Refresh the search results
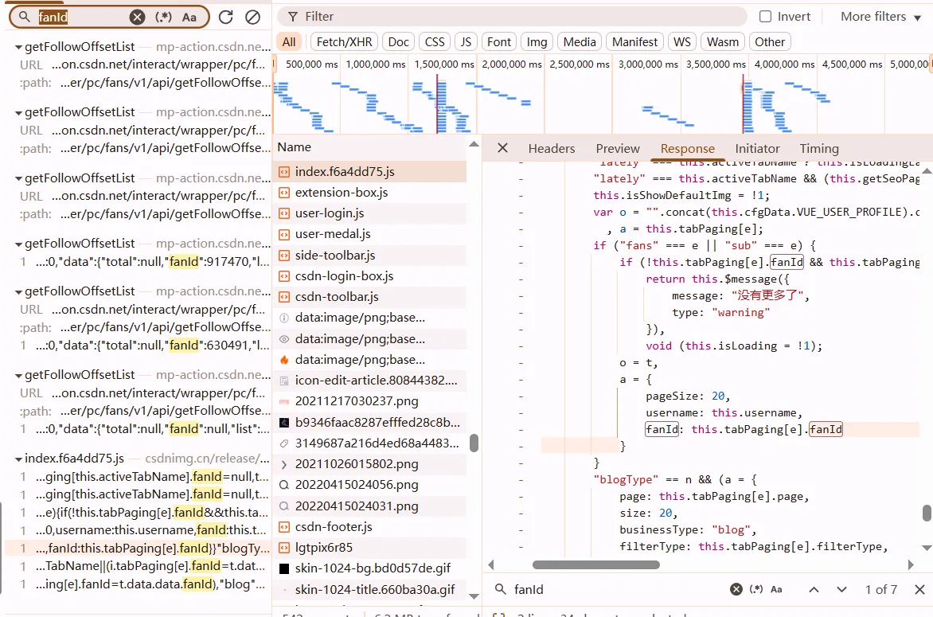The height and width of the screenshot is (617, 933). [x=225, y=17]
